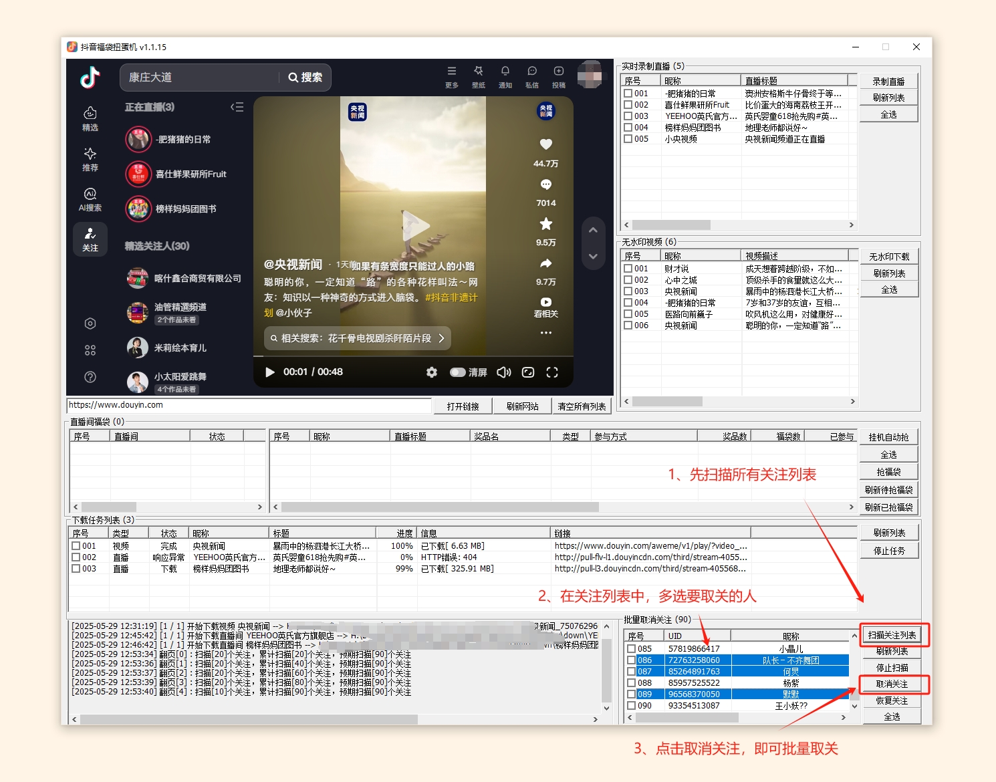Select the 关注 tab in the Douyin sidebar
Screen dimensions: 996x782
[x=90, y=239]
